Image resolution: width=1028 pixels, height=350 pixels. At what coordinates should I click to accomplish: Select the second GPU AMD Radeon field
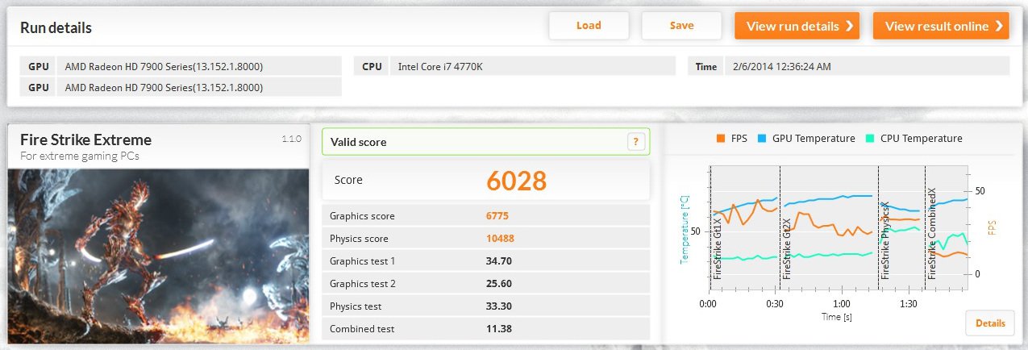(198, 87)
